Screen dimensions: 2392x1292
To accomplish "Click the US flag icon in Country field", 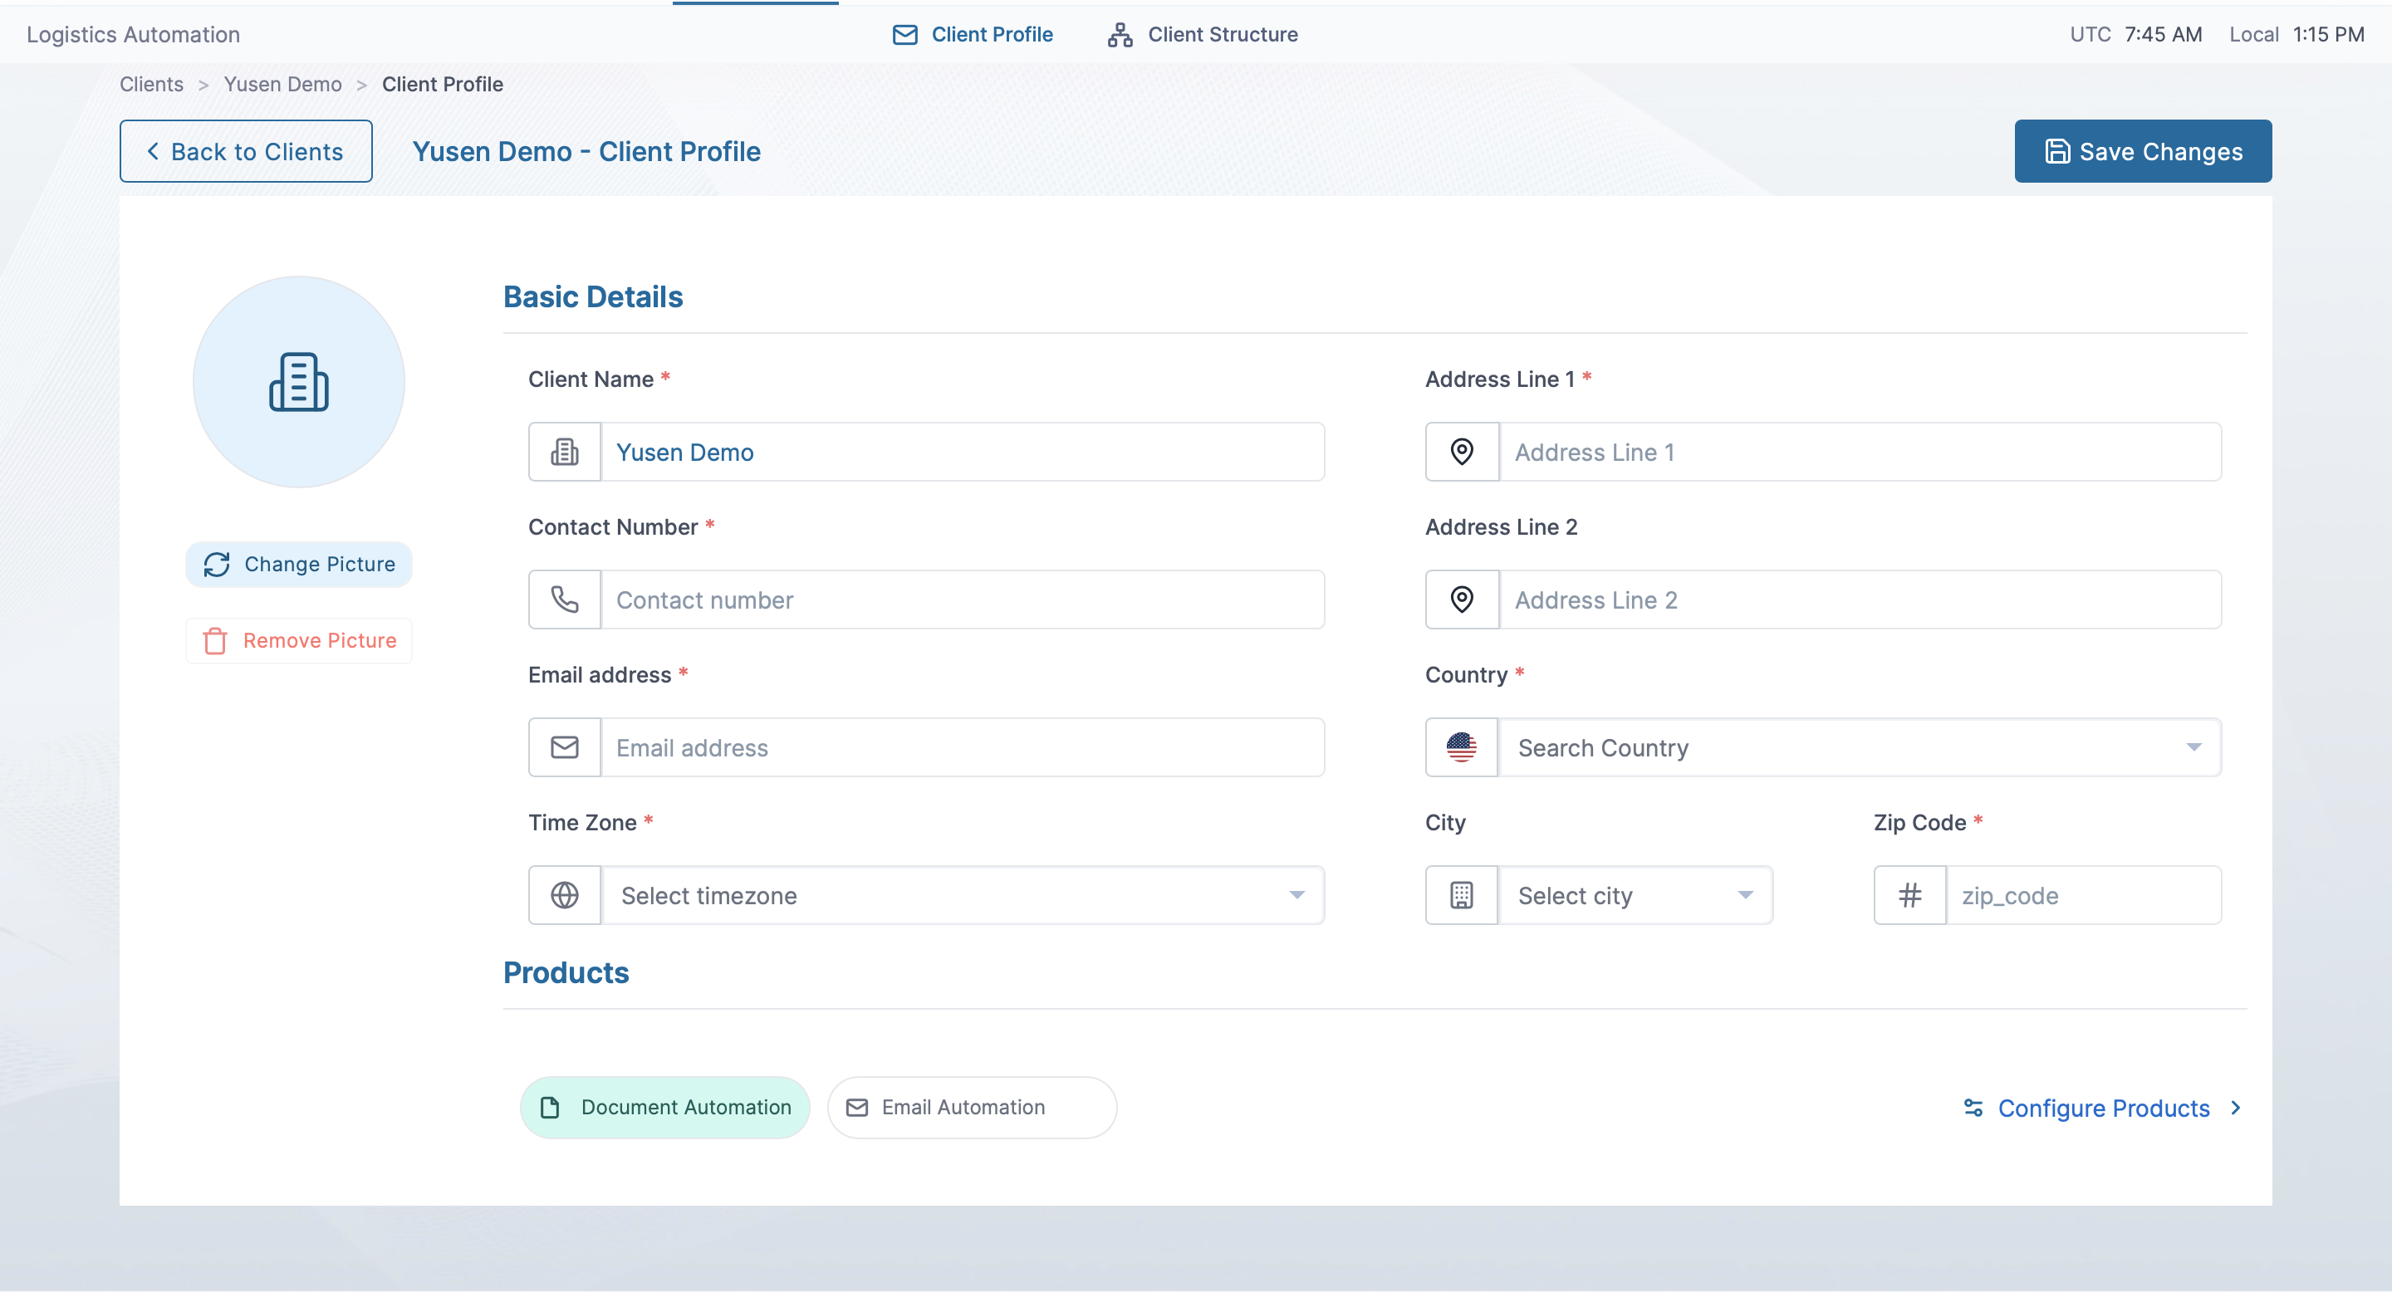I will [x=1462, y=747].
